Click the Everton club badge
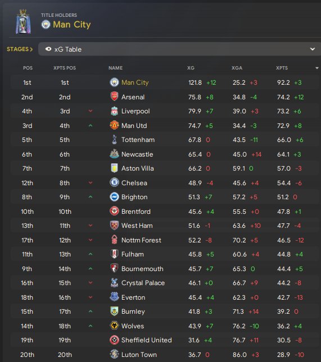This screenshot has height=362, width=321. tap(114, 297)
